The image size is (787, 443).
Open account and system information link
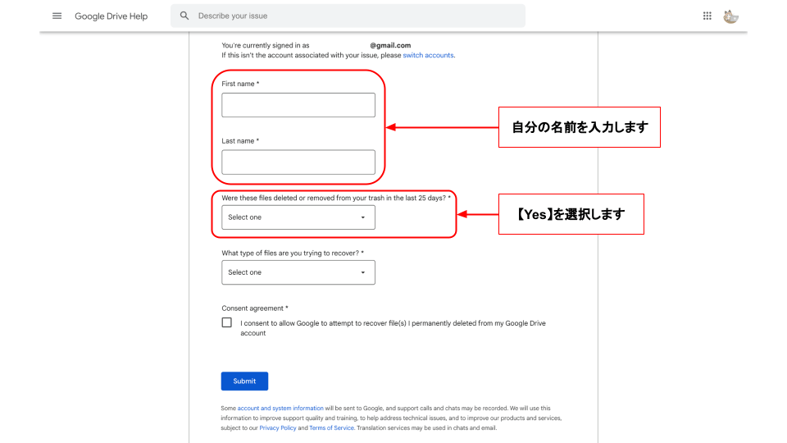pos(280,408)
